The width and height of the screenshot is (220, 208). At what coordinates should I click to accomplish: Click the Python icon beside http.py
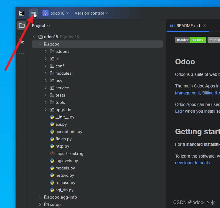(x=52, y=146)
